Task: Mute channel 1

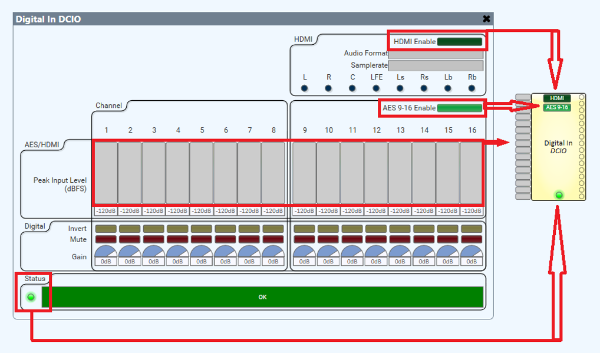Action: 106,239
